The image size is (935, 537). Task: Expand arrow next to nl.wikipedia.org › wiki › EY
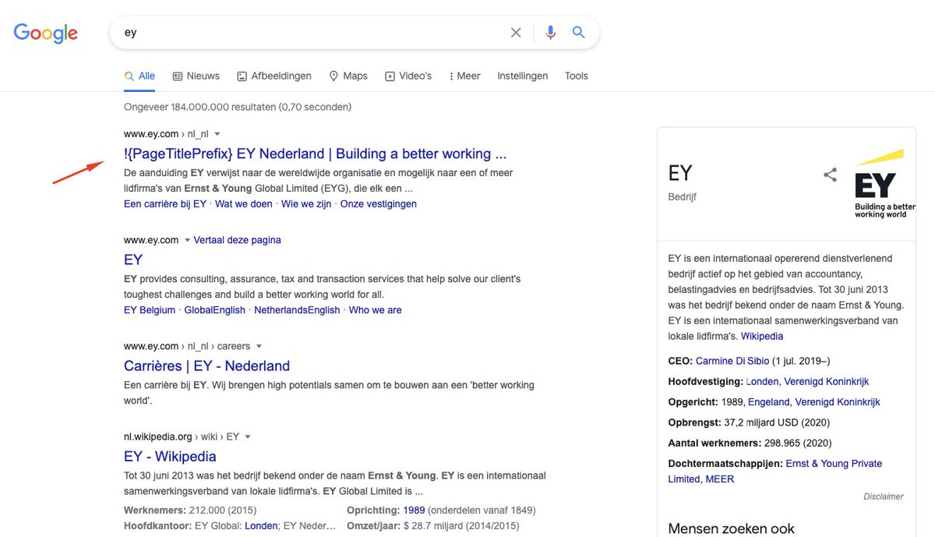248,436
